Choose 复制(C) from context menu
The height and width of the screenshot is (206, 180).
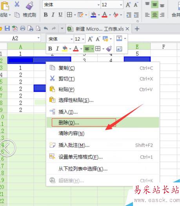point(103,68)
